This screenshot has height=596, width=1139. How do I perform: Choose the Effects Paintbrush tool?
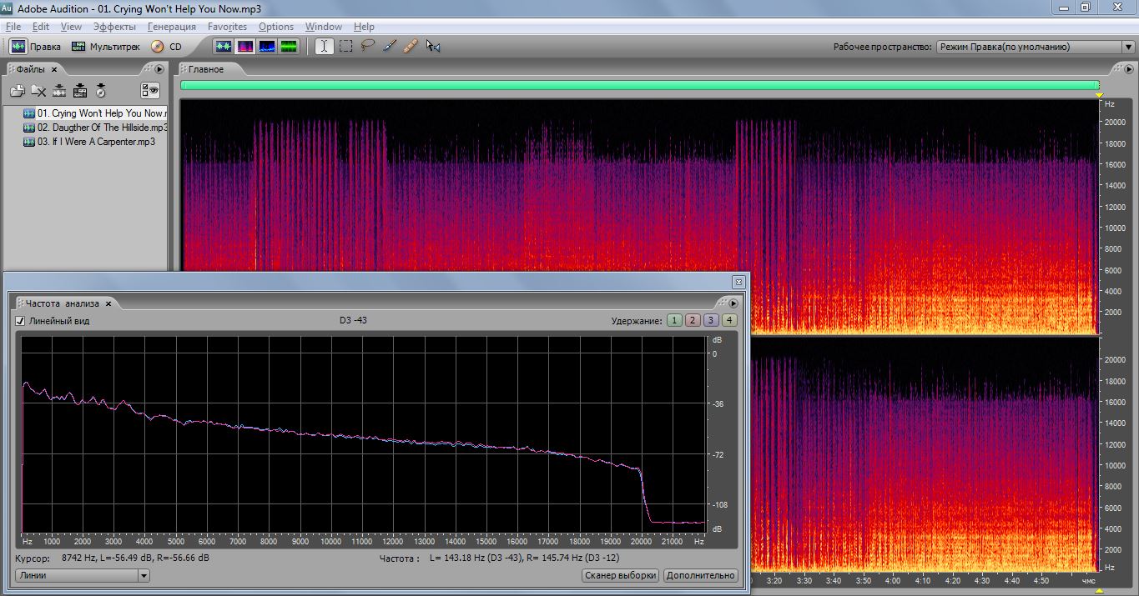(390, 47)
